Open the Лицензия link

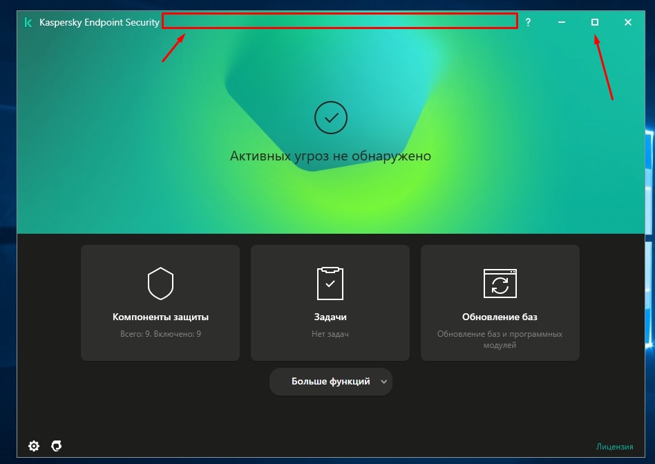click(614, 447)
